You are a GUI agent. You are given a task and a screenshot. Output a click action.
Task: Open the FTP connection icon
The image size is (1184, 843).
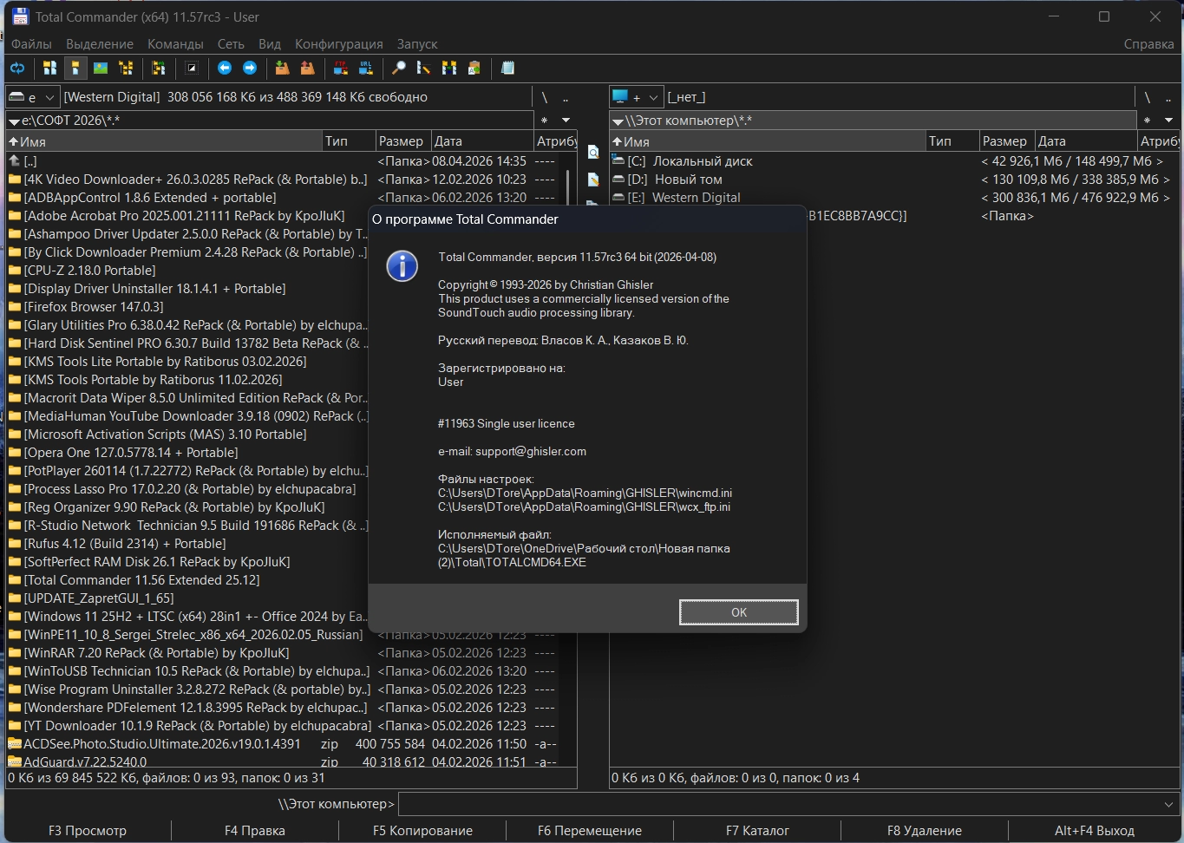click(341, 68)
